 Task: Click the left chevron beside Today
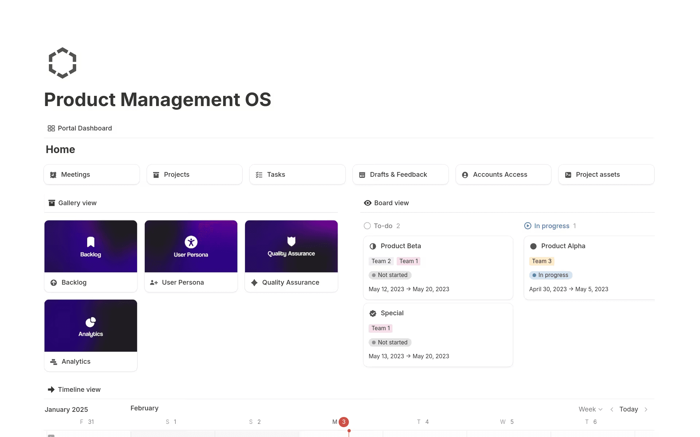click(x=611, y=409)
